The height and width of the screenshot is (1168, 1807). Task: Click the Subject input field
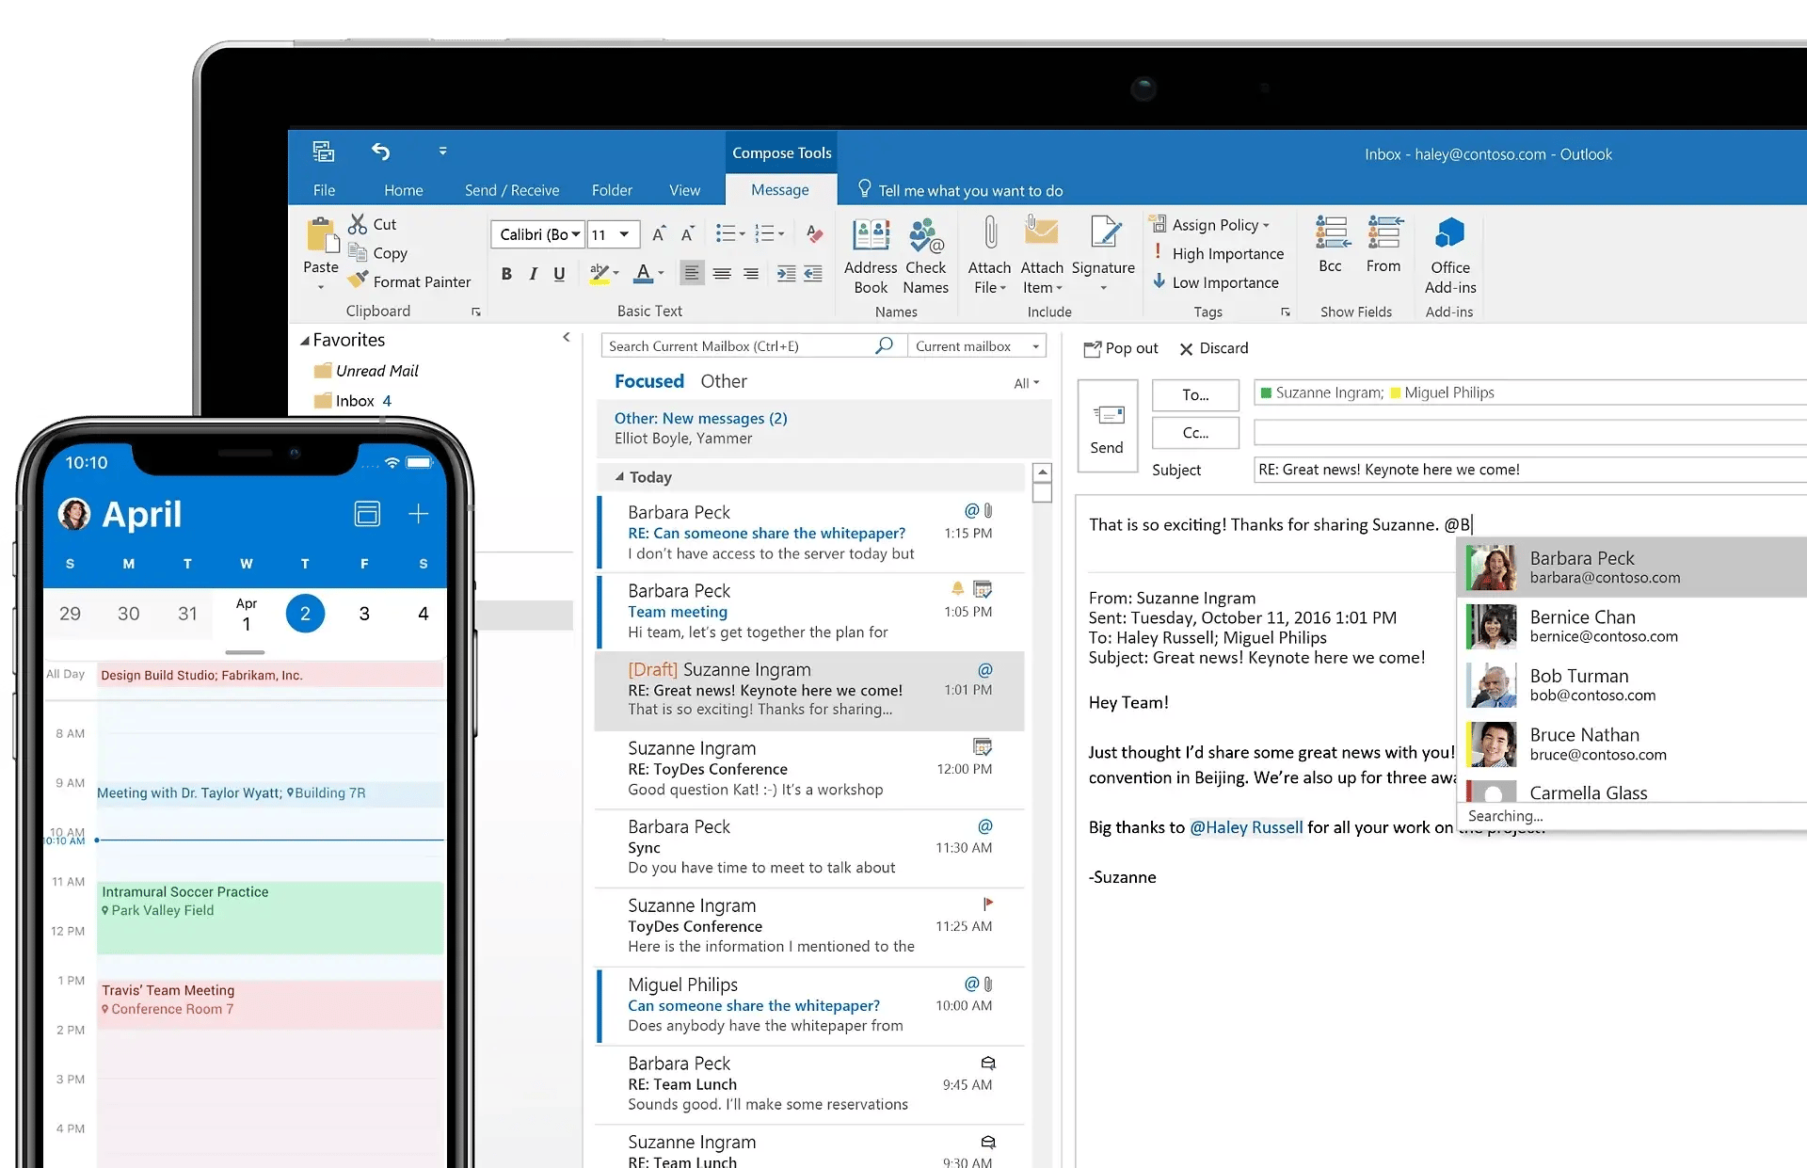click(1529, 470)
